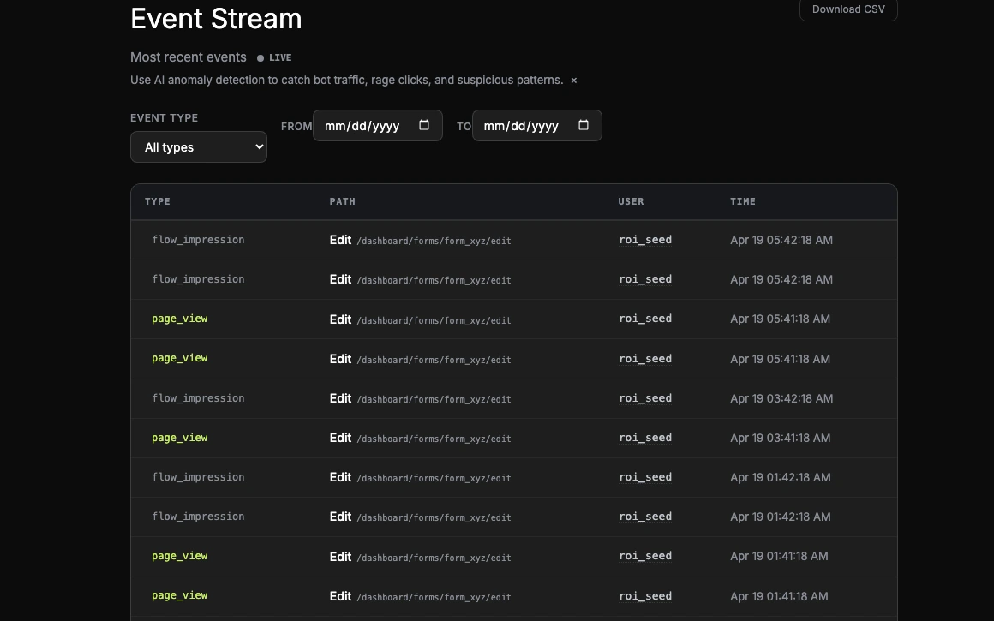Click the 'Apr 19 03:42:18 AM' timestamp
This screenshot has width=994, height=621.
coord(781,398)
